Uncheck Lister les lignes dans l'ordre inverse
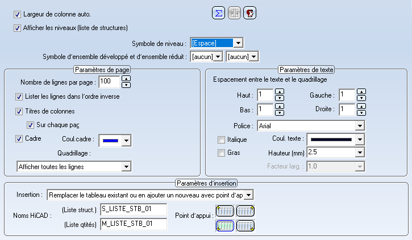This screenshot has width=412, height=240. [x=19, y=96]
